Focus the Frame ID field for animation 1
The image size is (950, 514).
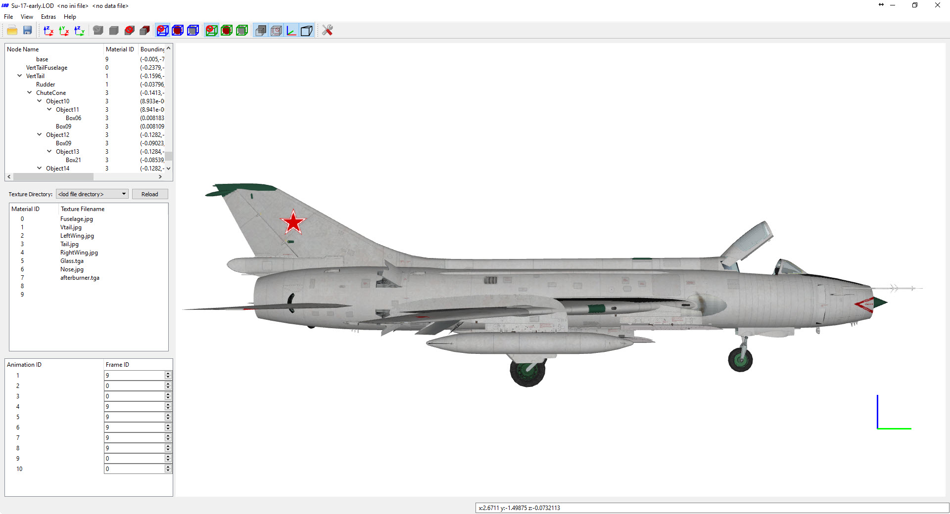(135, 376)
